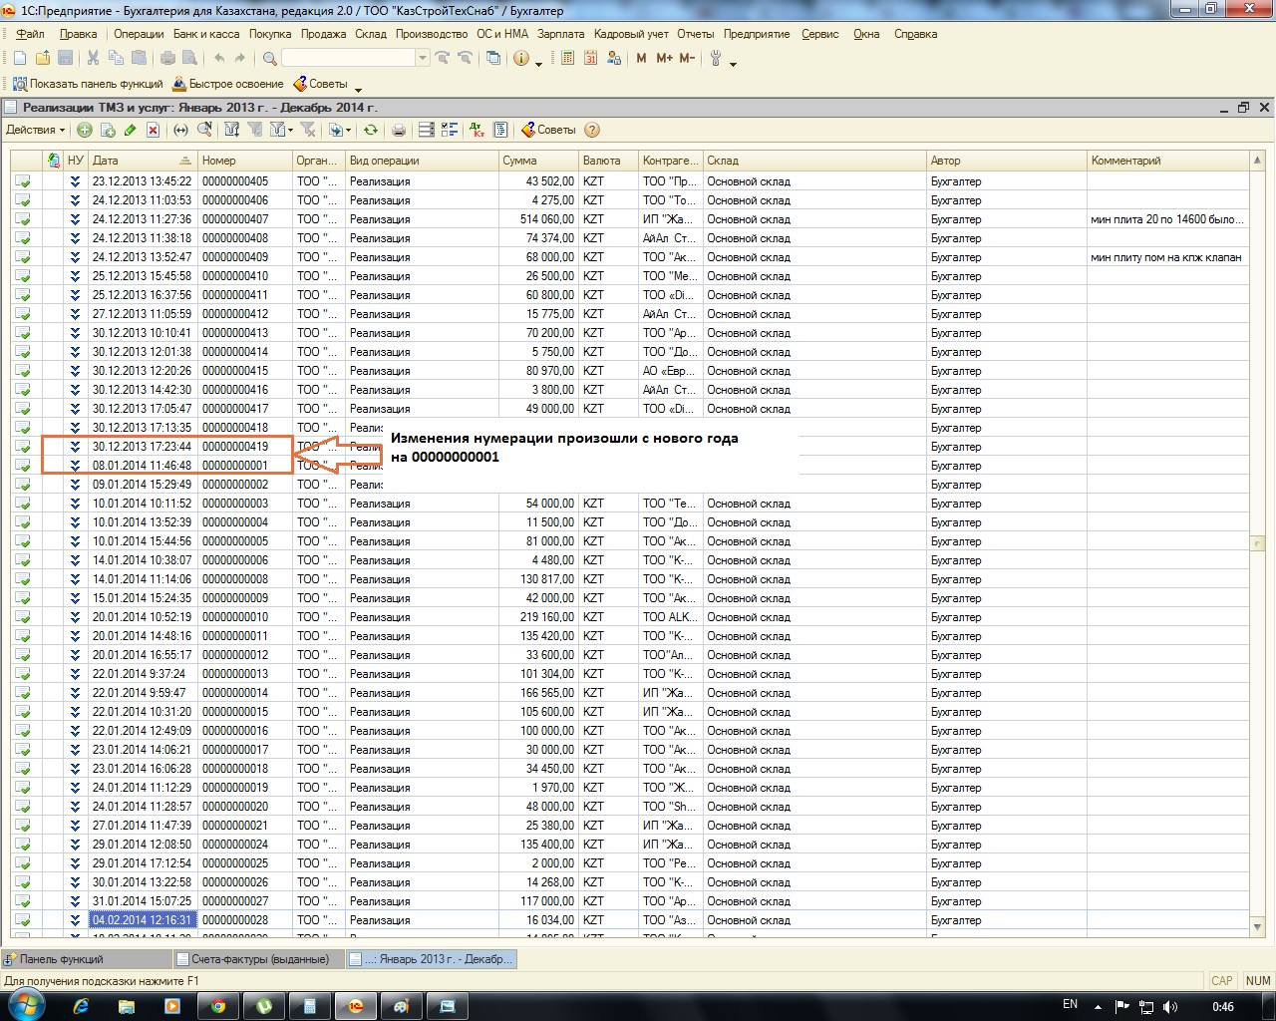This screenshot has width=1276, height=1021.
Task: Click the Help info icon in main toolbar
Action: 521,58
